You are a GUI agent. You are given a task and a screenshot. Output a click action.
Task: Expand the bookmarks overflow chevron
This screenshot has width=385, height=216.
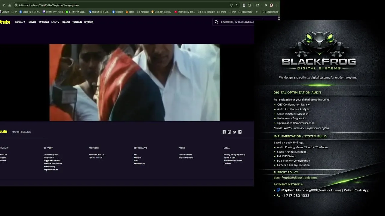pos(257,12)
